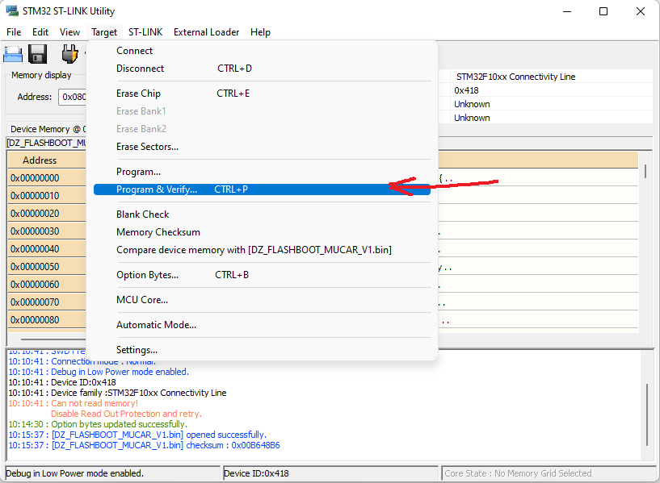This screenshot has width=660, height=483.
Task: Open Automatic Mode... menu entry
Action: [262, 325]
